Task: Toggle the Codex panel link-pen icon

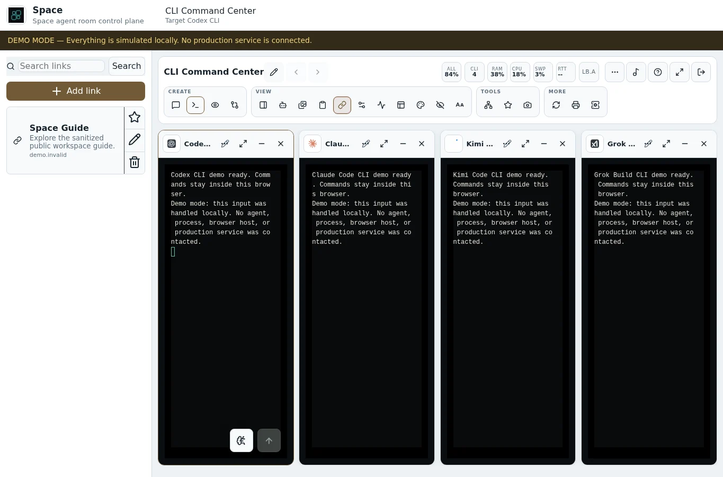Action: click(225, 144)
